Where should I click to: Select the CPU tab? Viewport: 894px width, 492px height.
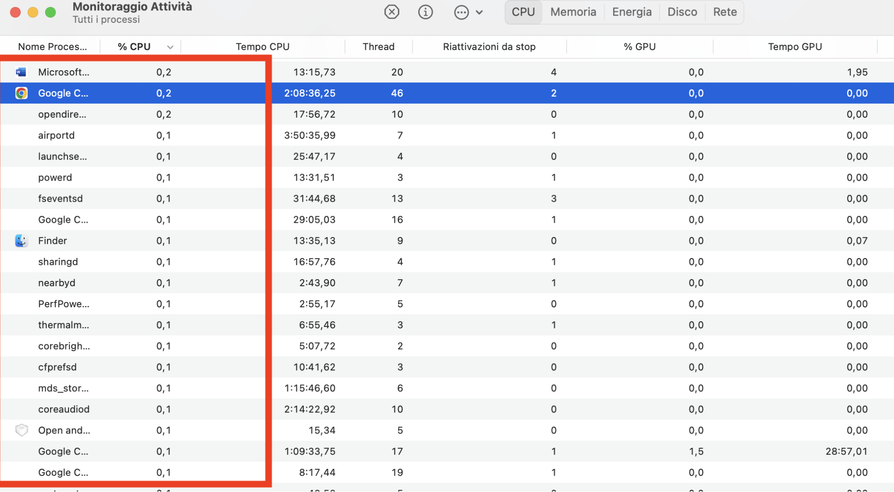click(523, 12)
